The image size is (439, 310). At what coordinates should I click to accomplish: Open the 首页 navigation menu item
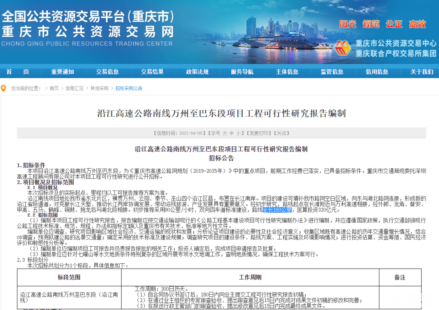(x=17, y=72)
